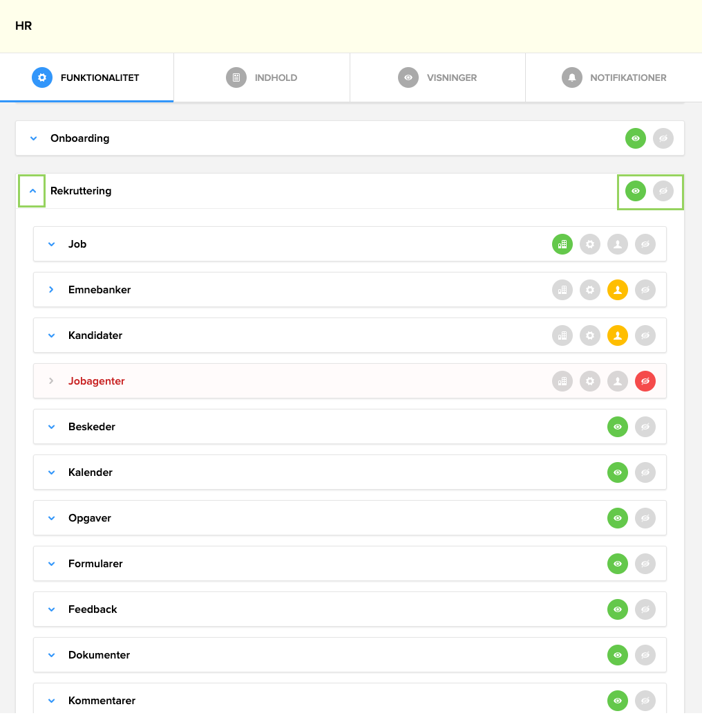702x718 pixels.
Task: Click the Jobagenter label text
Action: tap(96, 381)
